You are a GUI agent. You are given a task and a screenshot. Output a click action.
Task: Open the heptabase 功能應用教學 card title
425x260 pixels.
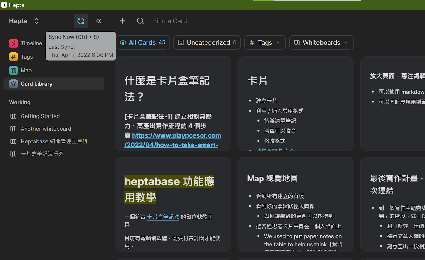coord(169,189)
